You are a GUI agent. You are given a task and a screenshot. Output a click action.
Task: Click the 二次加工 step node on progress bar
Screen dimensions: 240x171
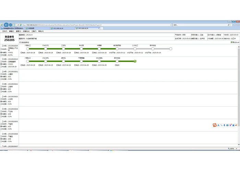(135, 49)
